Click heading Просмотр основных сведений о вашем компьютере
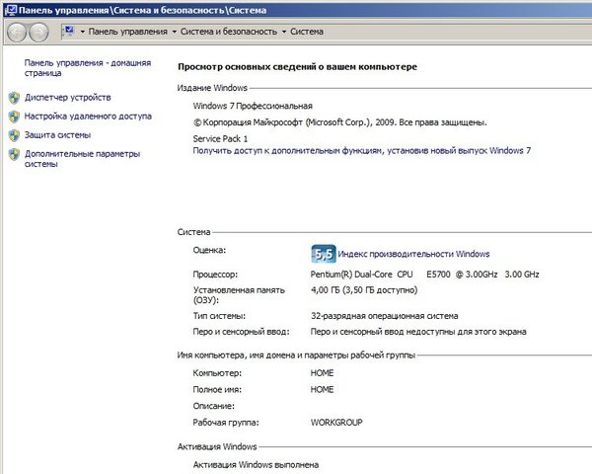 tap(298, 67)
